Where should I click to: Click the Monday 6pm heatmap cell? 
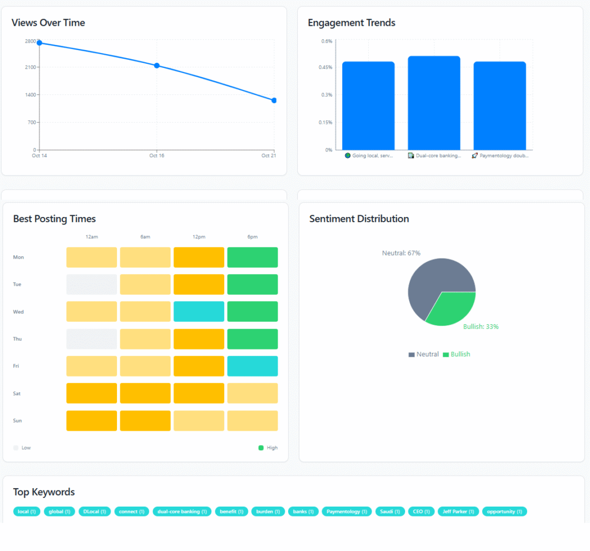click(252, 257)
